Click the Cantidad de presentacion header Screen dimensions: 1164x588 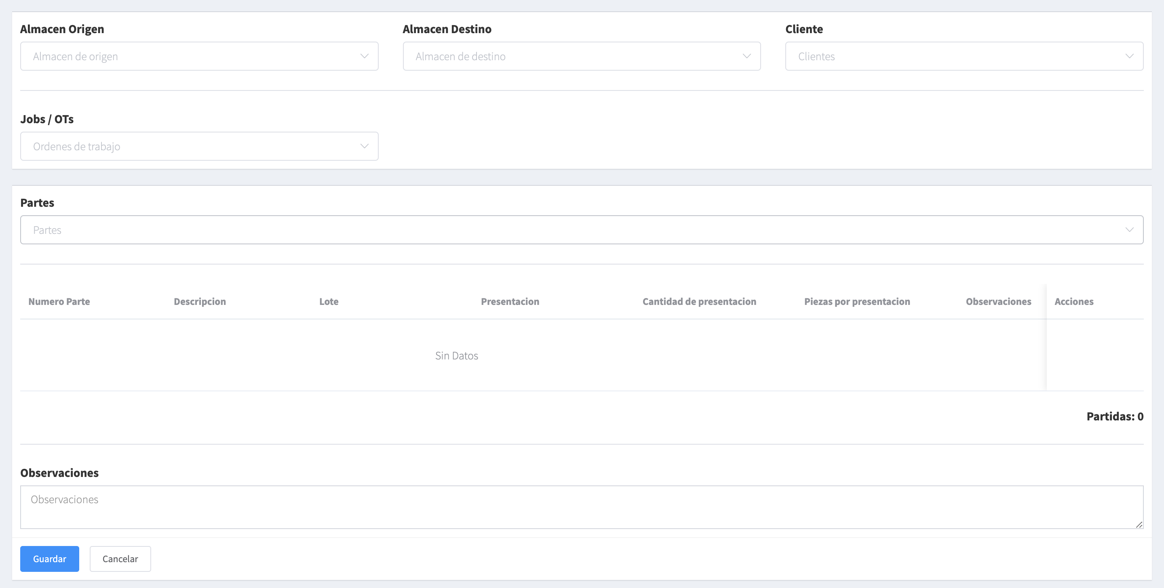coord(699,301)
